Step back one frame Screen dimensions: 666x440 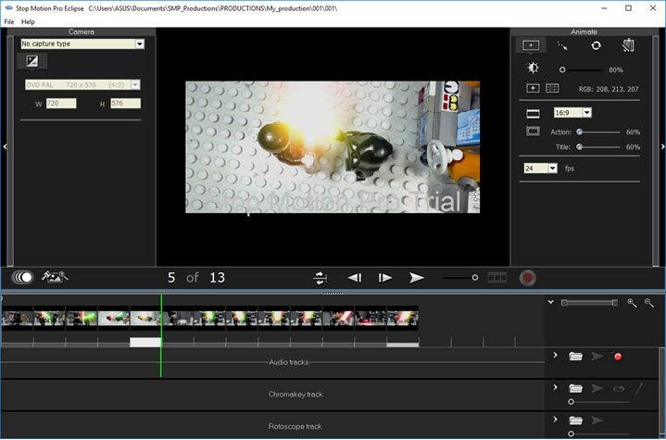pos(354,277)
